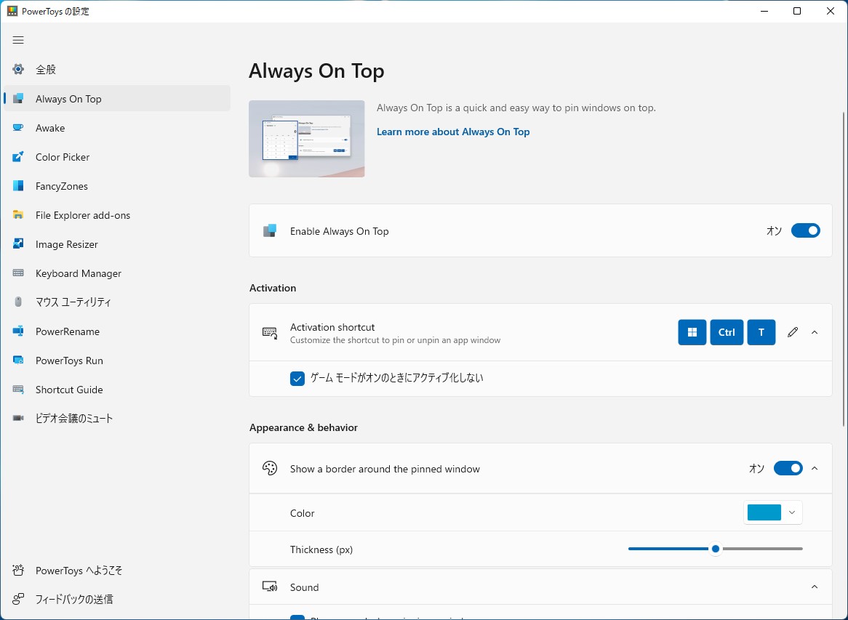This screenshot has height=620, width=848.
Task: Open the Learn more about Always On Top link
Action: click(453, 132)
